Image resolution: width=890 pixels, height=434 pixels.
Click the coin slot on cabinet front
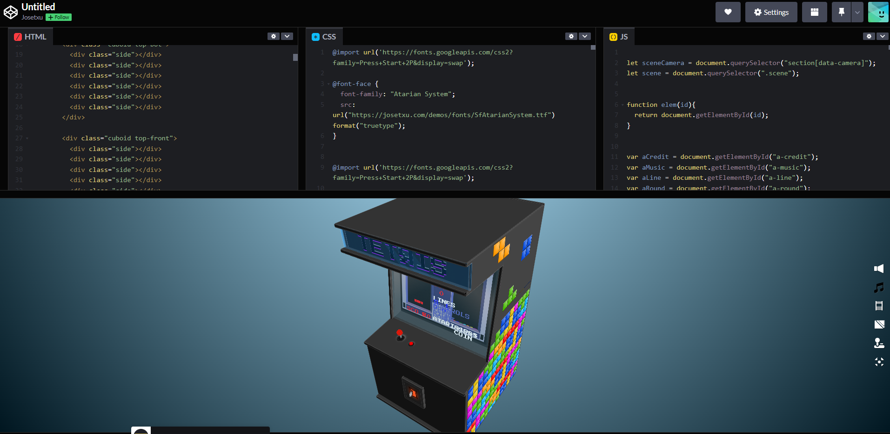click(413, 393)
